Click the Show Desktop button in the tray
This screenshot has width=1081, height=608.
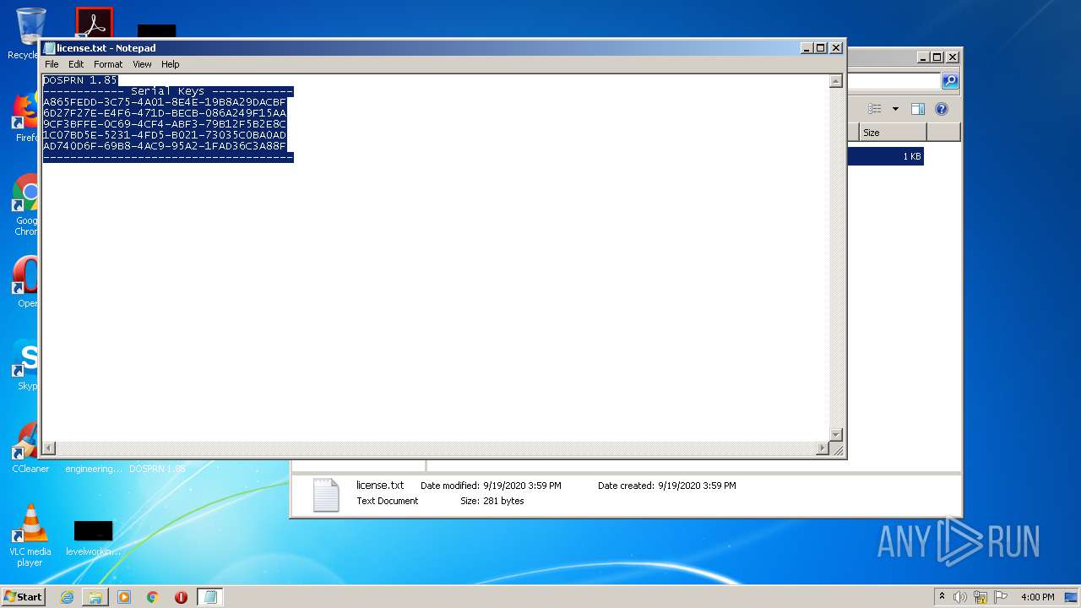(1072, 597)
